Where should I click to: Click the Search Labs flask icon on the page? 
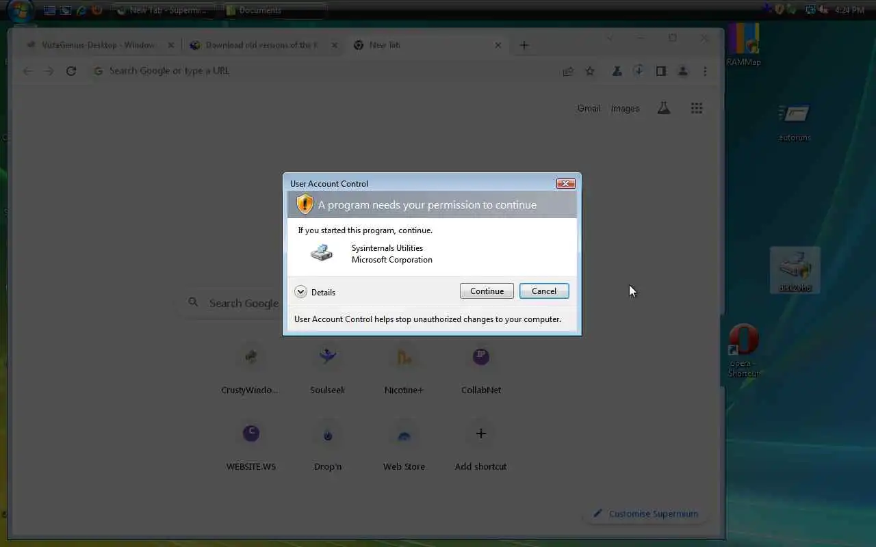click(x=664, y=108)
